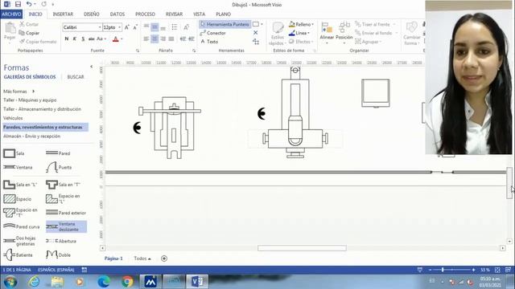The height and width of the screenshot is (289, 515).
Task: Decrease font size with the A-down icon
Action: tap(135, 27)
